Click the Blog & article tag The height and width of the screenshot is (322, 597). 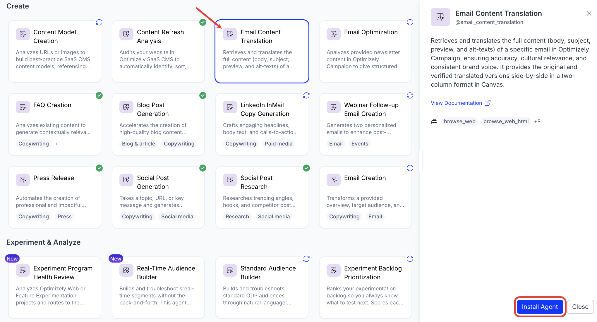pos(138,144)
